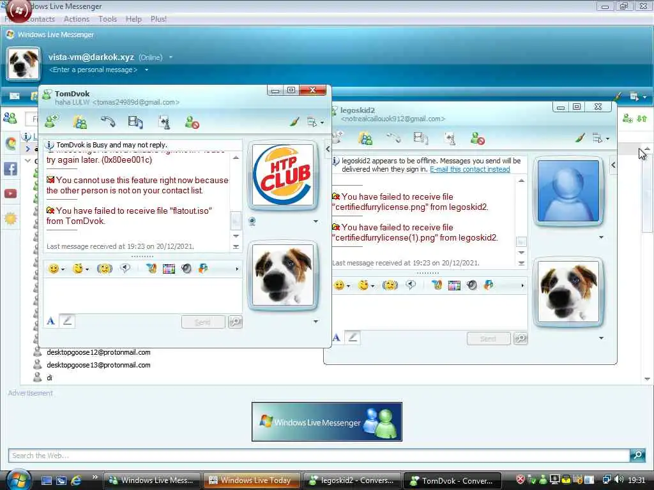654x490 pixels.
Task: Click TomDvok's HTP Club display picture
Action: (x=283, y=174)
